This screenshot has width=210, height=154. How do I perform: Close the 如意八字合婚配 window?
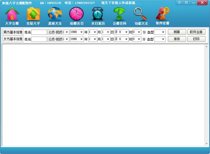coord(202,2)
